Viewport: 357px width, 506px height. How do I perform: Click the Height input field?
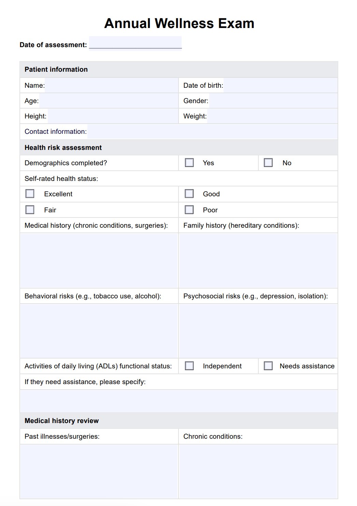(112, 116)
